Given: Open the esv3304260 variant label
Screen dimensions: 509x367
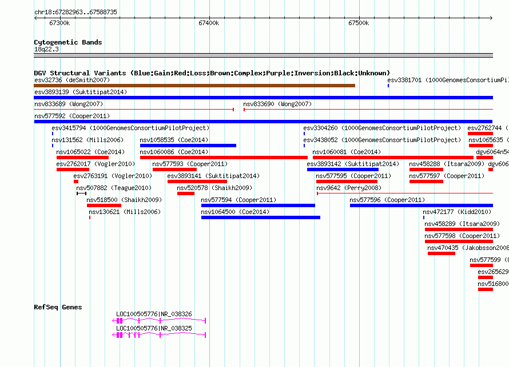Looking at the screenshot, I should [x=382, y=128].
